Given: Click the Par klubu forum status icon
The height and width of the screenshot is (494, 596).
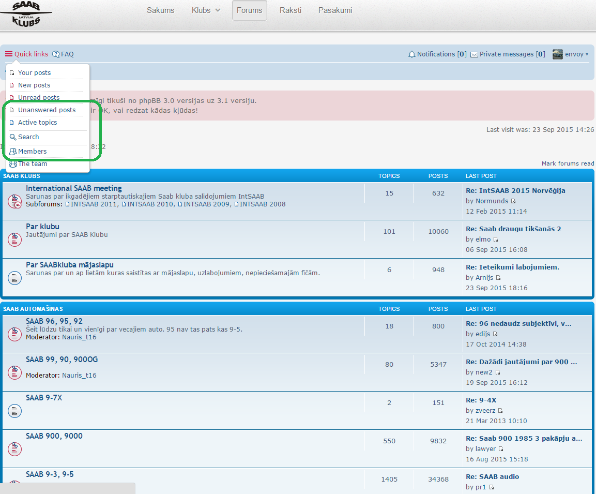Looking at the screenshot, I should click(14, 239).
